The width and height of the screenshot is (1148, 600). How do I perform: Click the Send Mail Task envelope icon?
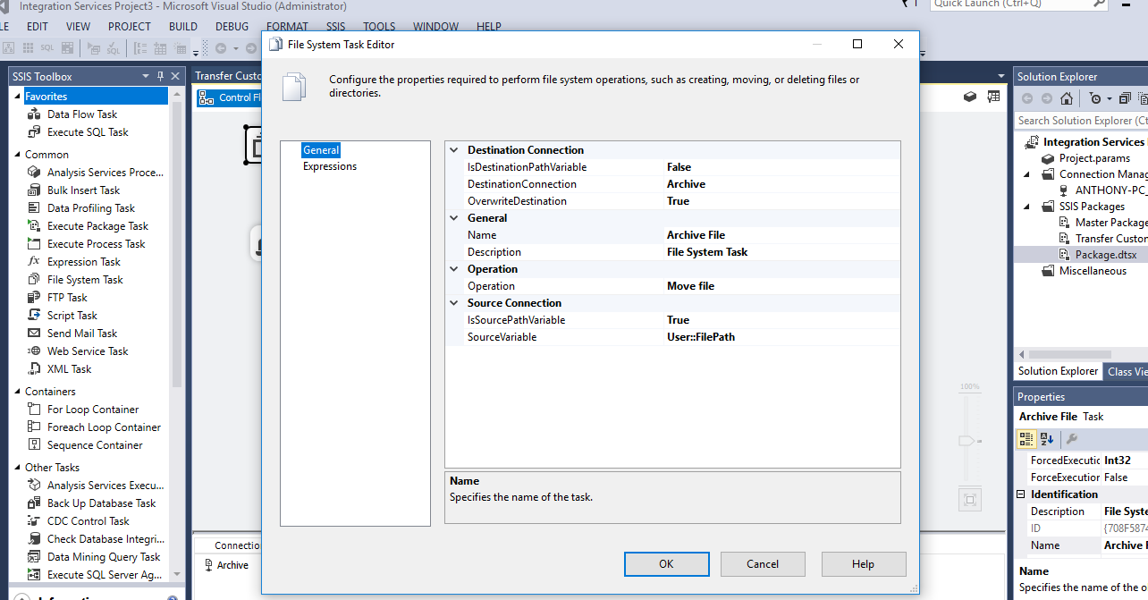34,334
